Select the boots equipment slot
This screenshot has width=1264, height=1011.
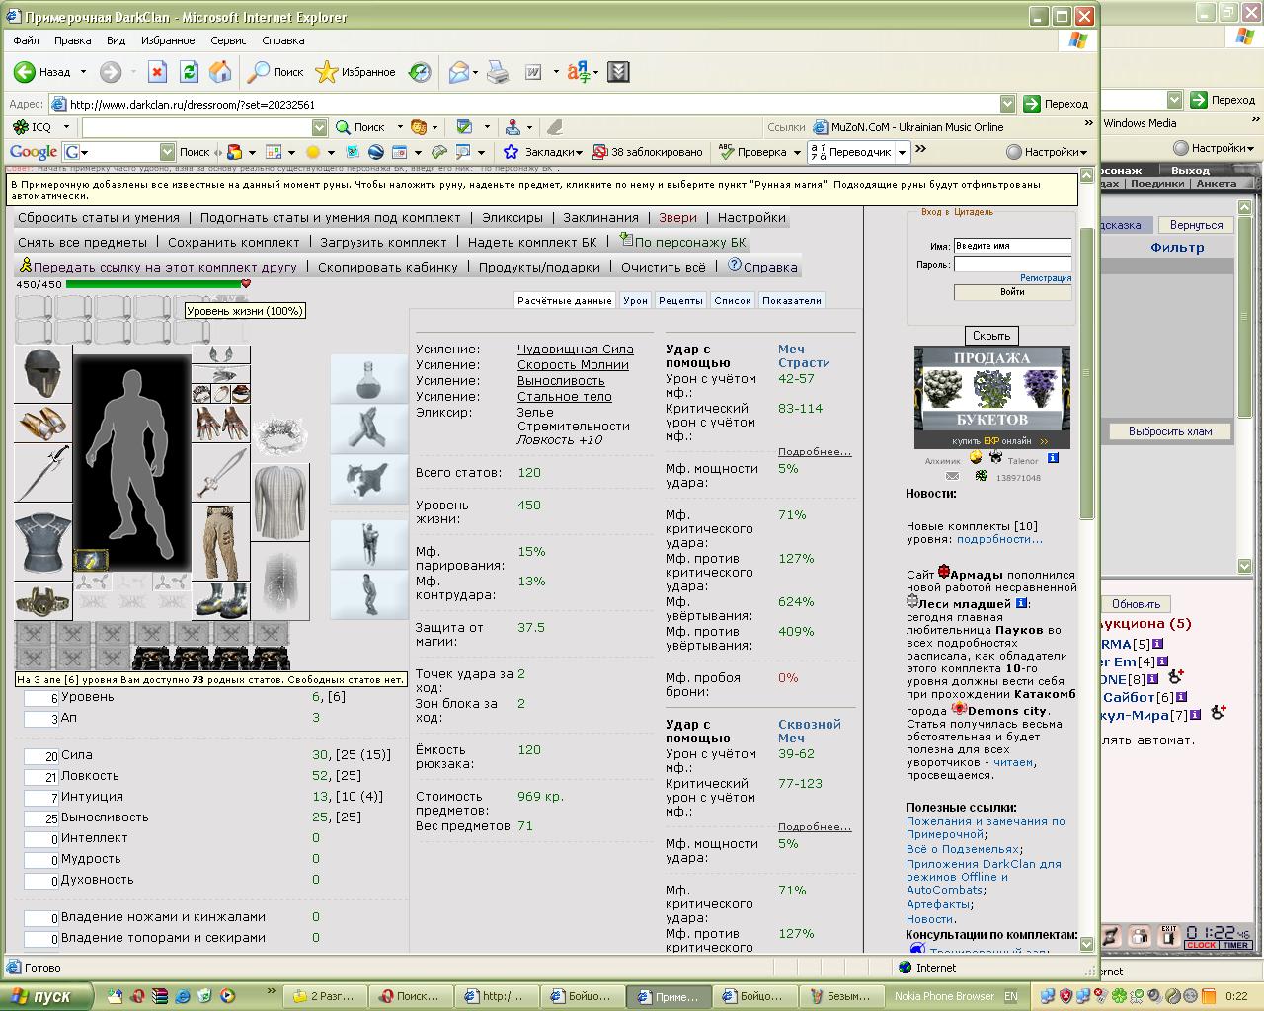[x=220, y=600]
